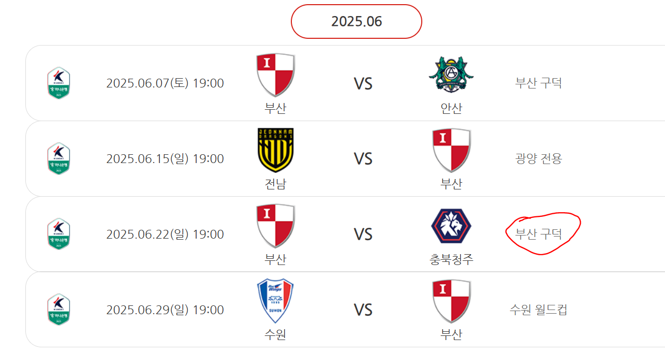
Task: Click Busan crest in June 7 match
Action: [x=275, y=75]
